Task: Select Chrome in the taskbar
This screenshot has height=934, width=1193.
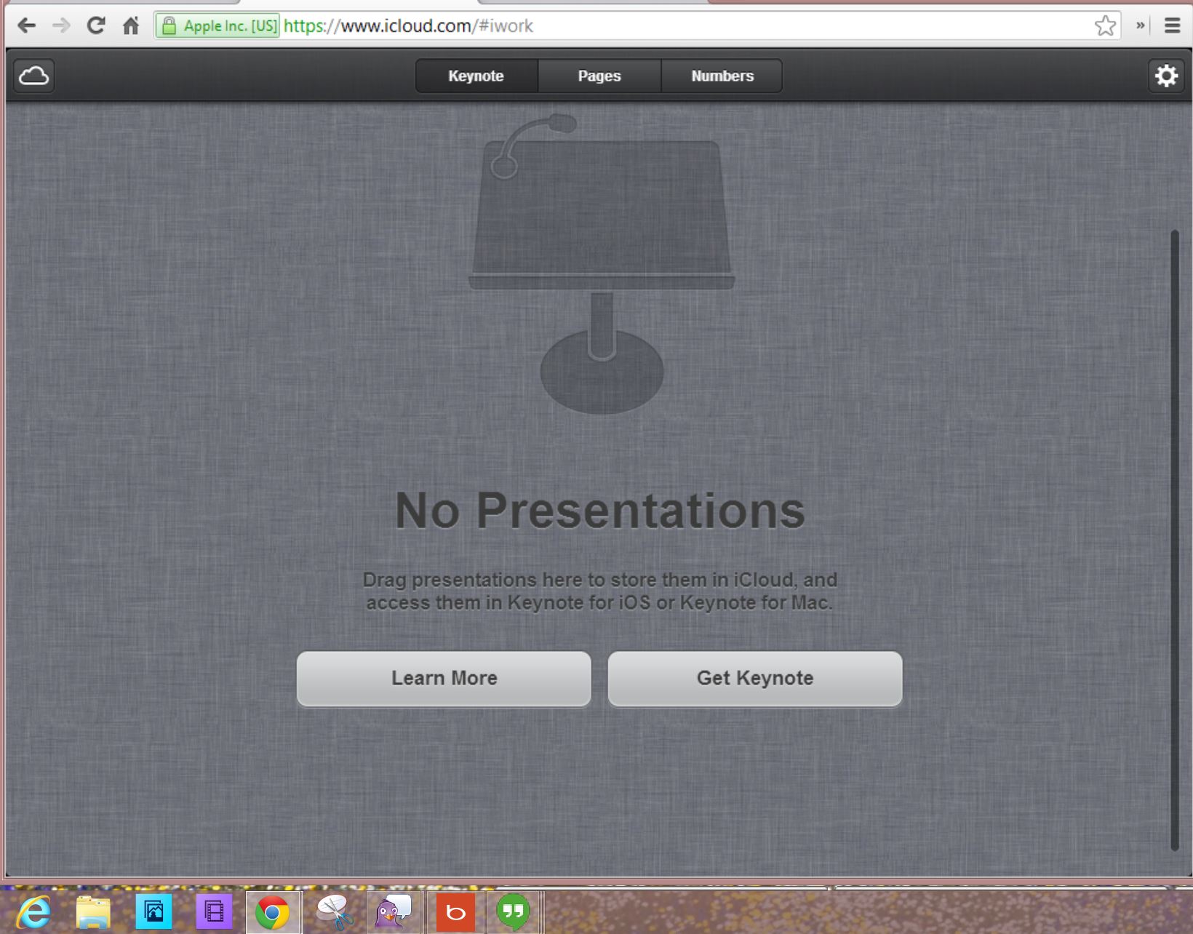Action: (x=273, y=912)
